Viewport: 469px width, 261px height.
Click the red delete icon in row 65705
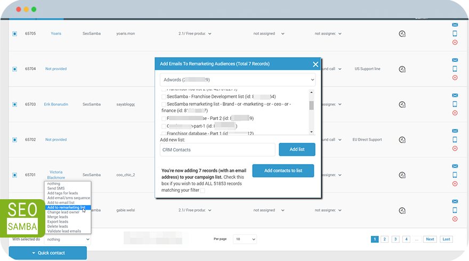[x=455, y=43]
